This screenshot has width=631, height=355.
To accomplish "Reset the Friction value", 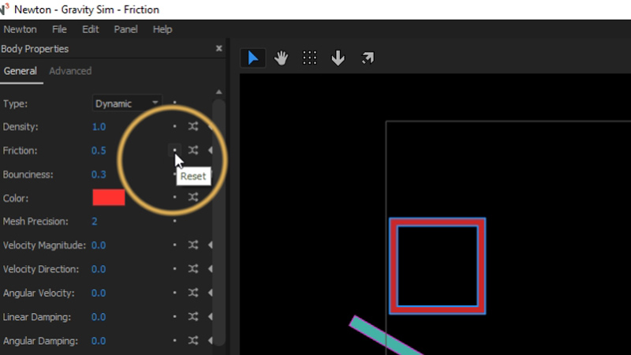I will click(175, 150).
